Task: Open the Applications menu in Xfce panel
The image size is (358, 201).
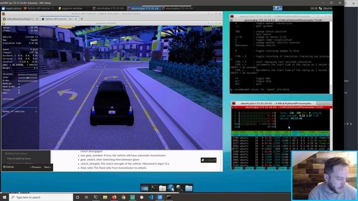Action: 12,8
